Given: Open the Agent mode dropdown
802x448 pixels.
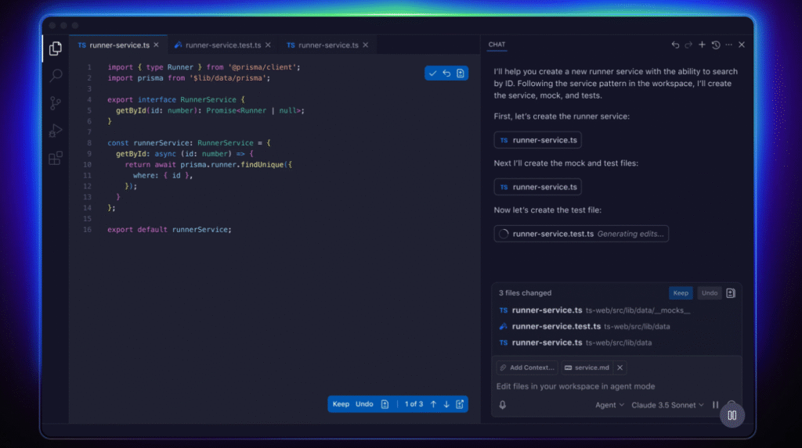Looking at the screenshot, I should click(x=609, y=405).
